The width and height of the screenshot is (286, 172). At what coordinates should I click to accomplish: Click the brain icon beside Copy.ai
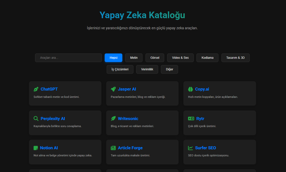pyautogui.click(x=190, y=89)
